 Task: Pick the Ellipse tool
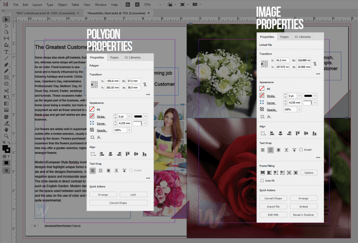(7, 84)
